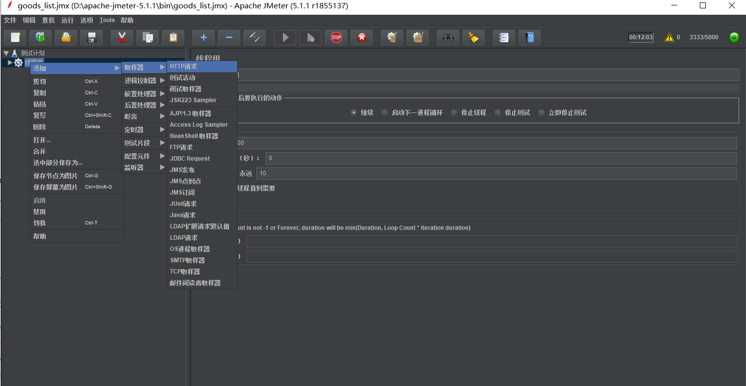Click the Help question mark toolbar icon
The image size is (746, 386).
pyautogui.click(x=529, y=37)
